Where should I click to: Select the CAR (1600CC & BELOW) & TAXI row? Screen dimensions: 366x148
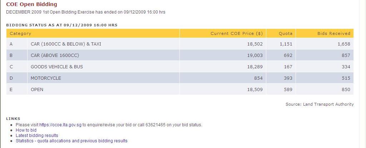pos(180,44)
